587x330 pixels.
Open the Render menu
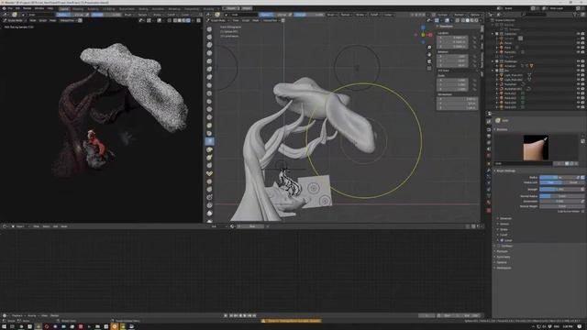[x=28, y=8]
